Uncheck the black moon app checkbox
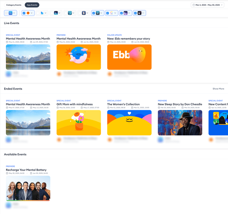The height and width of the screenshot is (214, 228). (136, 13)
